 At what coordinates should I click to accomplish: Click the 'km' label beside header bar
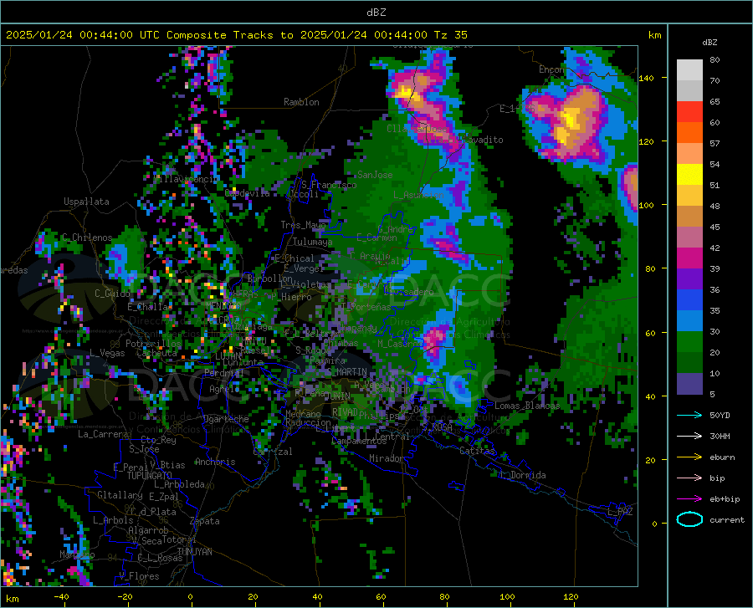654,35
